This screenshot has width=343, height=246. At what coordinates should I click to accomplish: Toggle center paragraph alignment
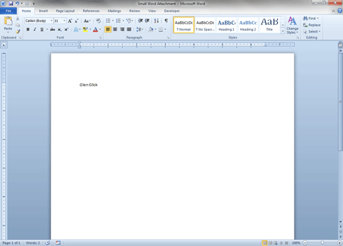(x=115, y=29)
